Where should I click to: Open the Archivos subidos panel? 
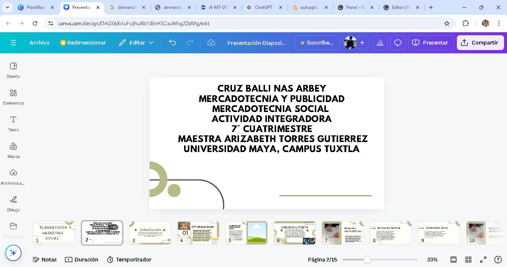click(13, 177)
